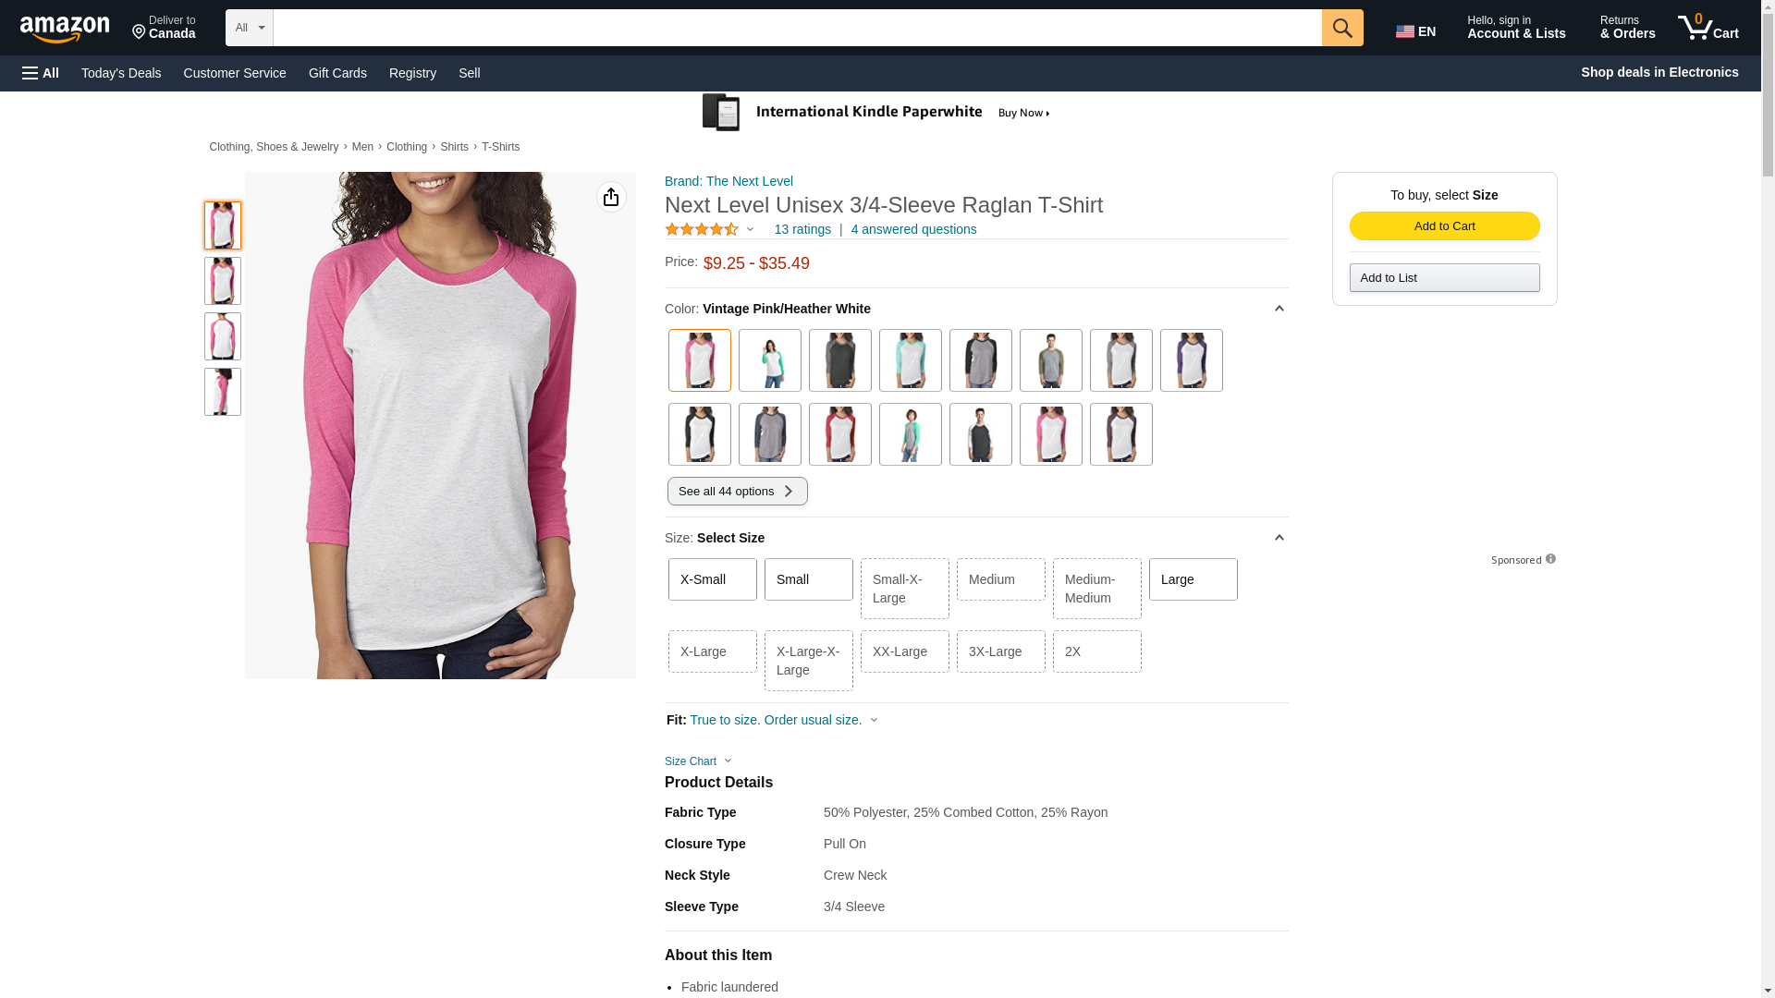Click the Sponsored info icon
The image size is (1775, 998).
pyautogui.click(x=1550, y=559)
